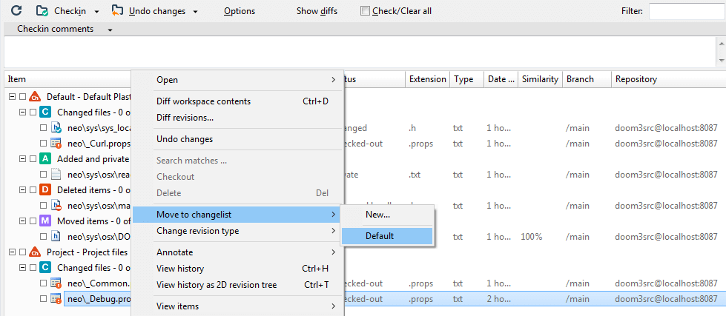Sort by the Branch column header
The height and width of the screenshot is (316, 726).
[x=587, y=79]
